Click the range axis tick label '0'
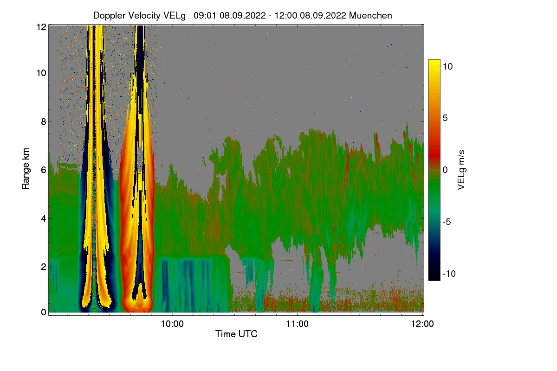The image size is (557, 371). click(x=44, y=312)
